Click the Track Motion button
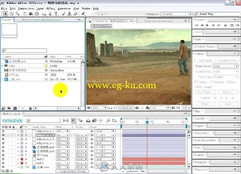Image resolution: width=241 pixels, height=174 pixels. pyautogui.click(x=205, y=60)
